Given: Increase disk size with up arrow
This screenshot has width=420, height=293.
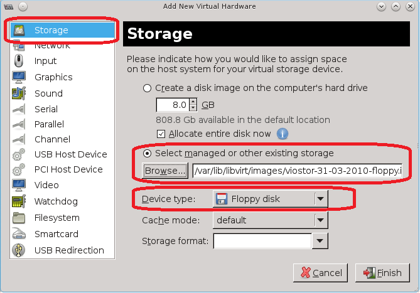Looking at the screenshot, I should (193, 102).
